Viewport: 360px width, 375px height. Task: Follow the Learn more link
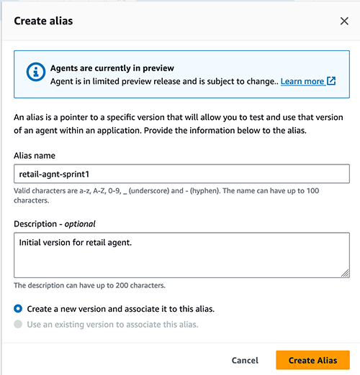(x=302, y=81)
